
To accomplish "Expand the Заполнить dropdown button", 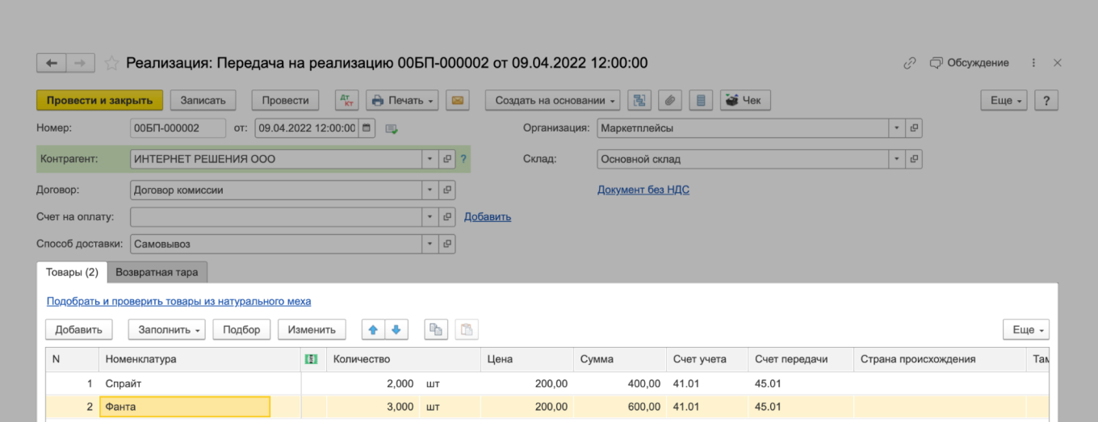I will tap(167, 329).
